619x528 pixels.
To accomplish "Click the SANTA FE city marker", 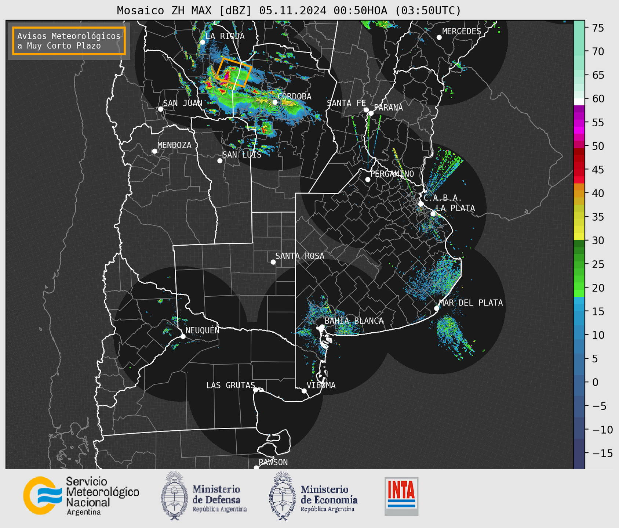I will (x=366, y=110).
